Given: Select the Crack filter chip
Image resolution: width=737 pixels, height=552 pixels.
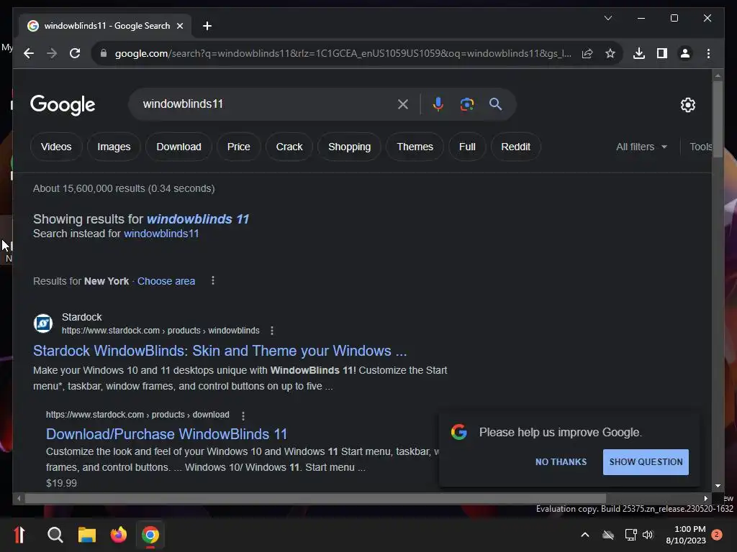Looking at the screenshot, I should pyautogui.click(x=289, y=147).
